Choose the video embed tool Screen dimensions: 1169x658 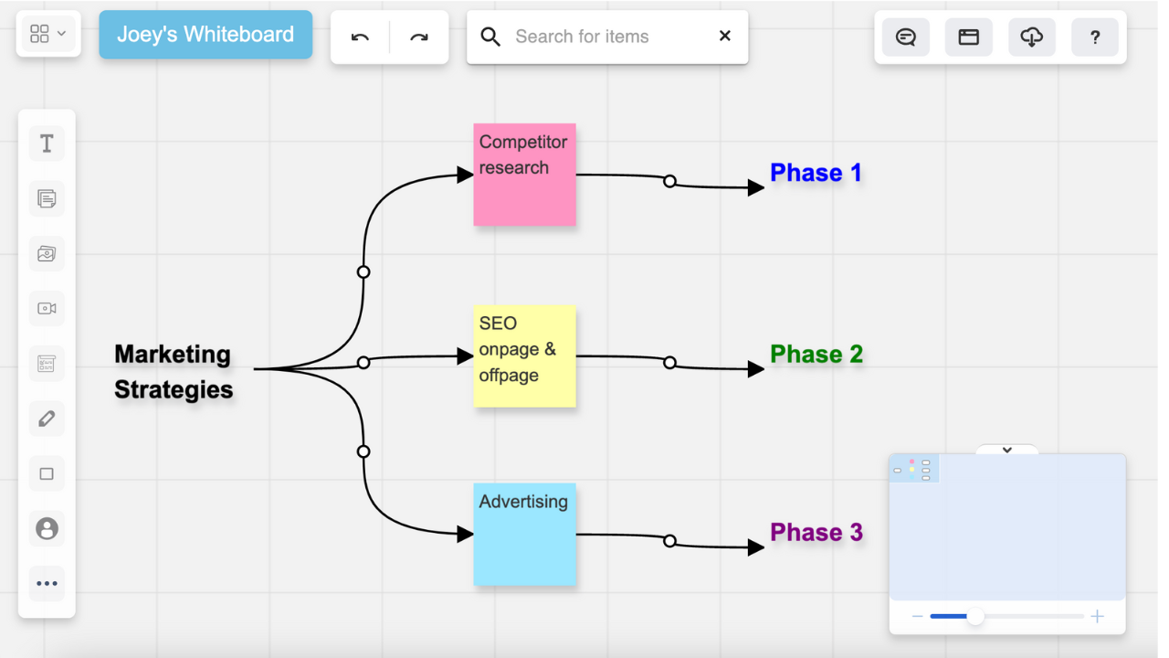pos(47,309)
